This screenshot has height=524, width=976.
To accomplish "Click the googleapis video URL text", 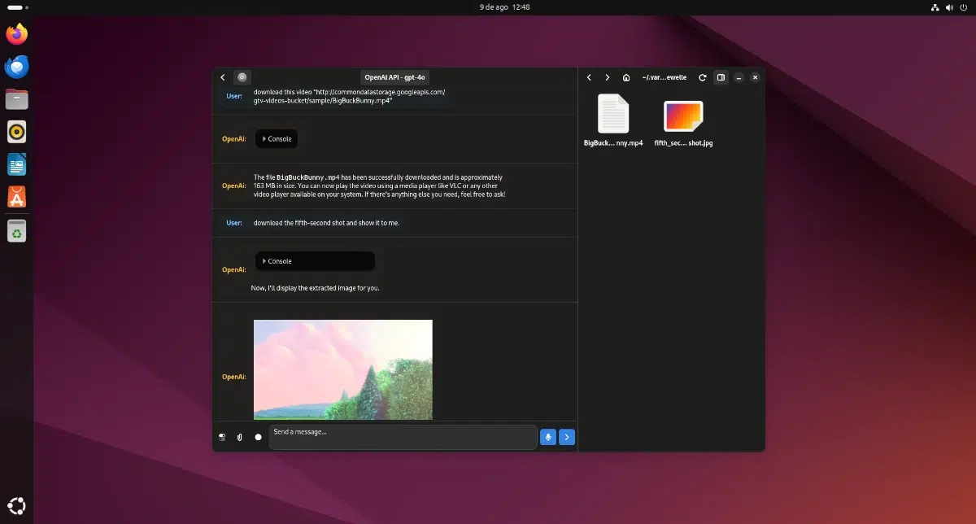I will [350, 96].
